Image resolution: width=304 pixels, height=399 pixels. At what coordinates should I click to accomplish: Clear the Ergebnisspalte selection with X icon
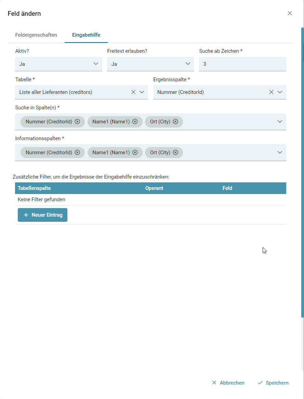(x=271, y=92)
